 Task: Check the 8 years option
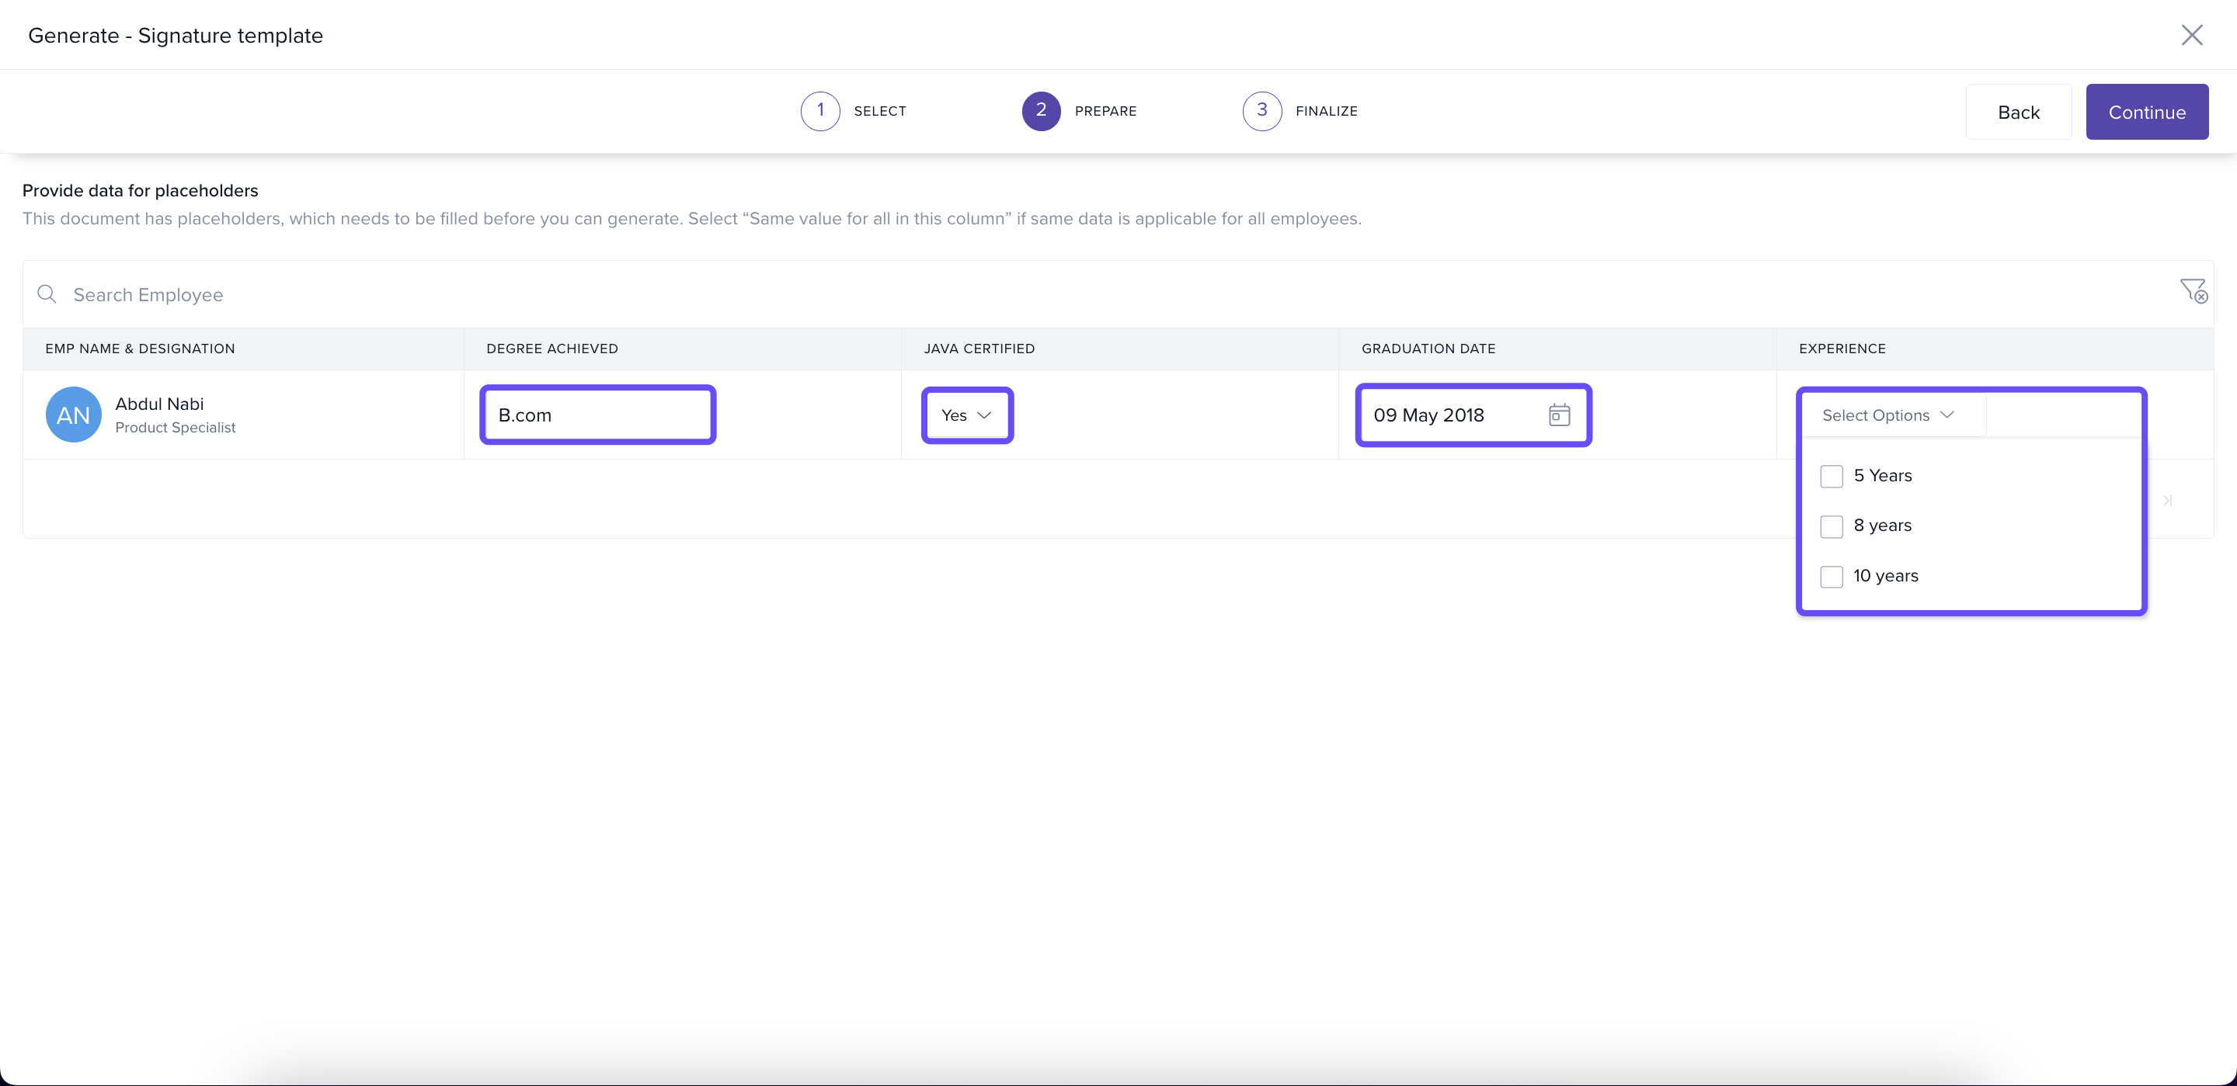(x=1832, y=526)
